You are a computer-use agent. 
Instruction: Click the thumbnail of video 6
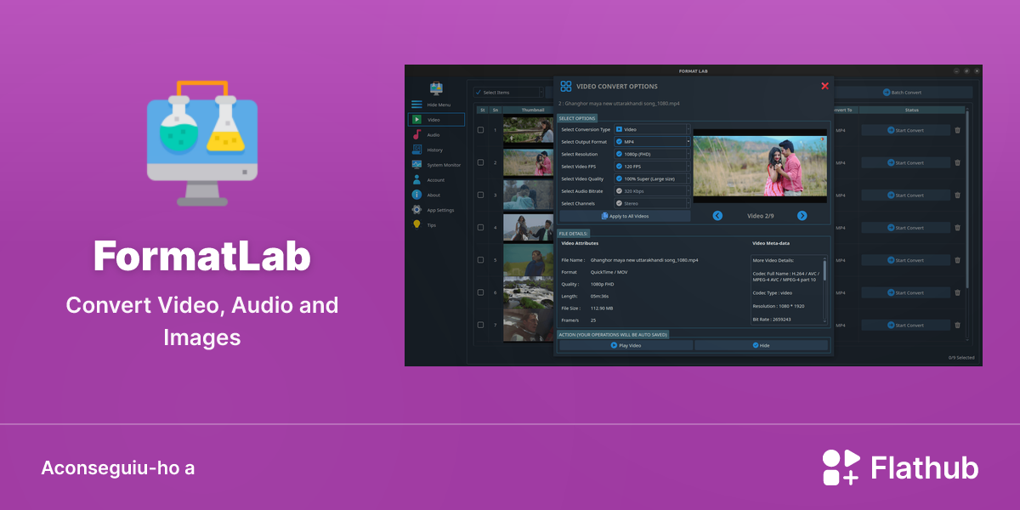528,292
